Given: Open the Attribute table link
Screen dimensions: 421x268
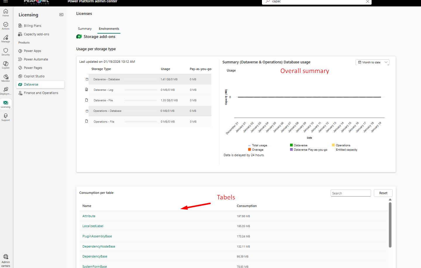Looking at the screenshot, I should 89,216.
